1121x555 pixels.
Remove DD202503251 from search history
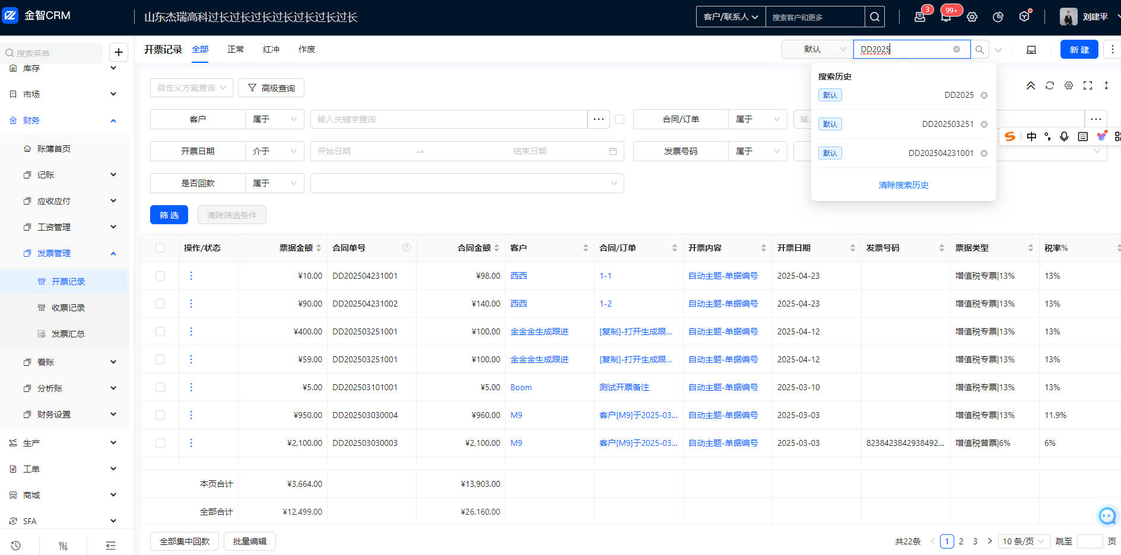[x=984, y=125]
